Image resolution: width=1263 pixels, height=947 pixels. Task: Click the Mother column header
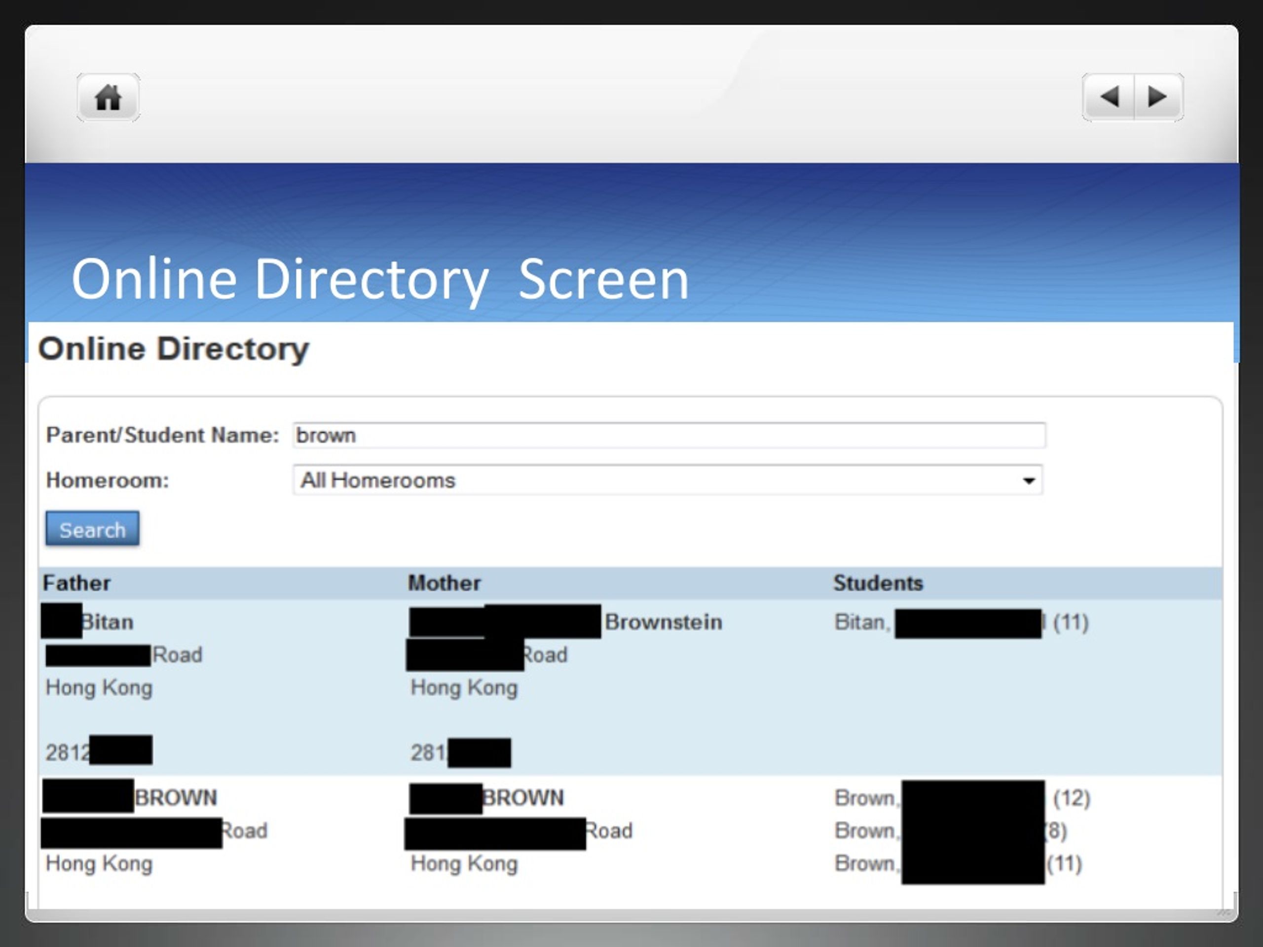click(x=444, y=583)
